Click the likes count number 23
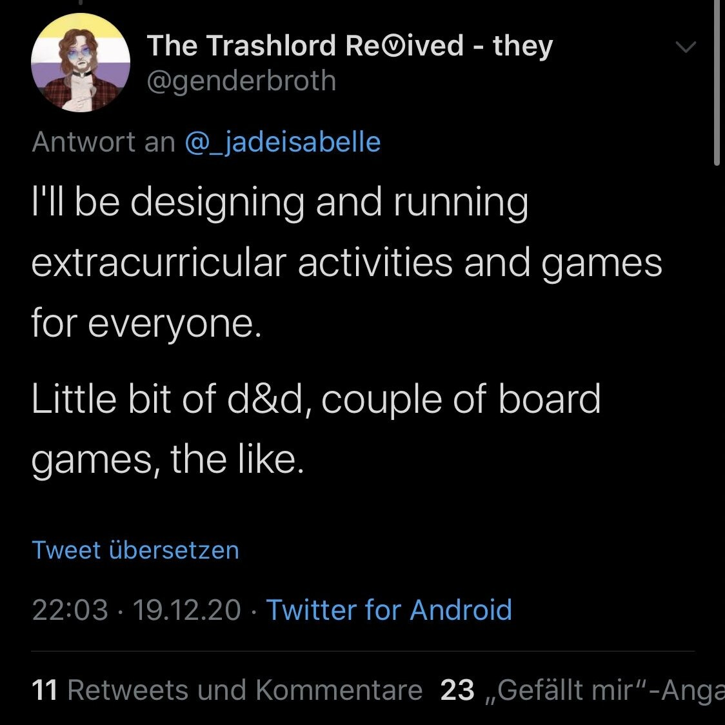 (x=457, y=690)
